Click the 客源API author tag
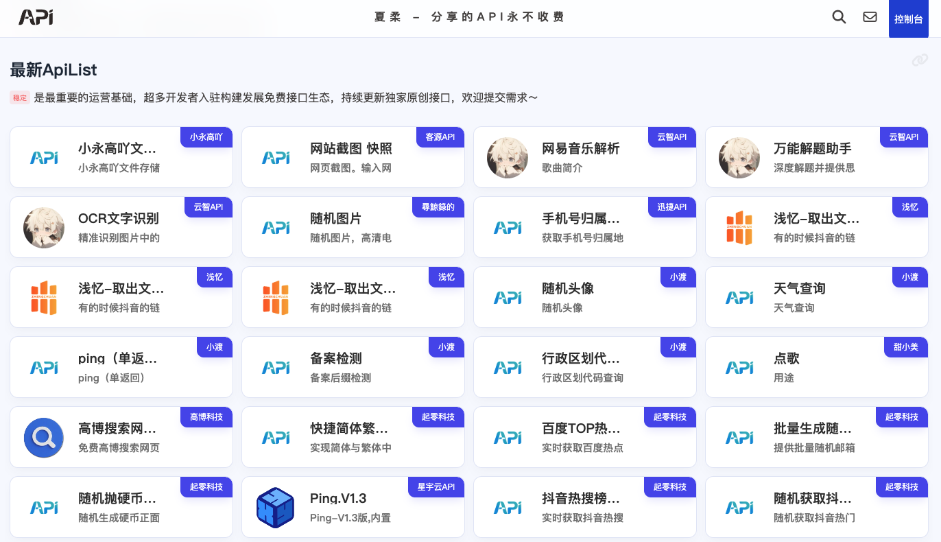941x542 pixels. [440, 137]
